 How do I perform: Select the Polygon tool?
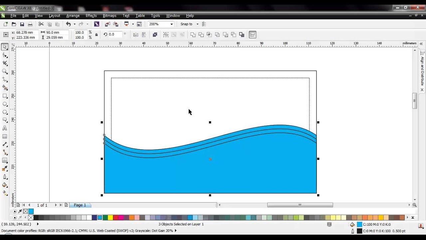[5, 112]
